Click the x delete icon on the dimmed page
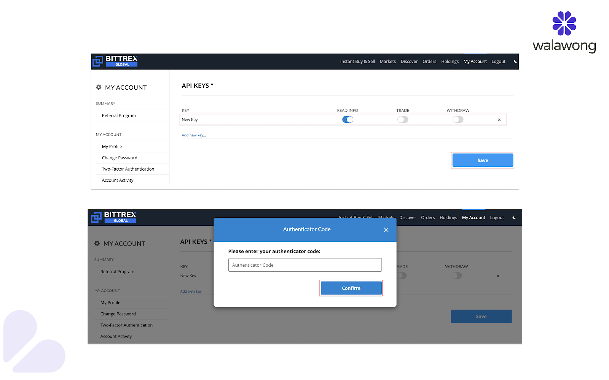Screen dimensions: 609x380 pyautogui.click(x=498, y=276)
